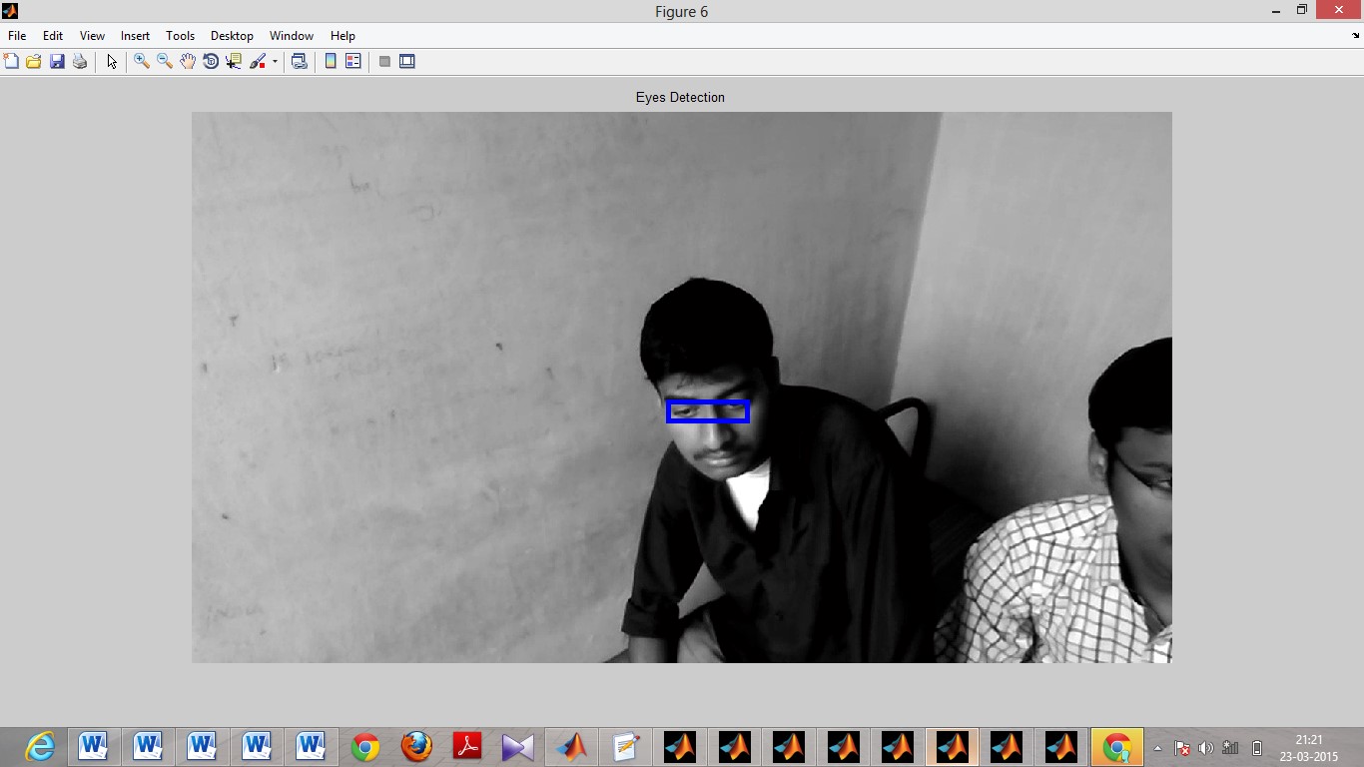This screenshot has width=1364, height=767.
Task: Toggle the Insert Colorbar button
Action: [x=331, y=62]
